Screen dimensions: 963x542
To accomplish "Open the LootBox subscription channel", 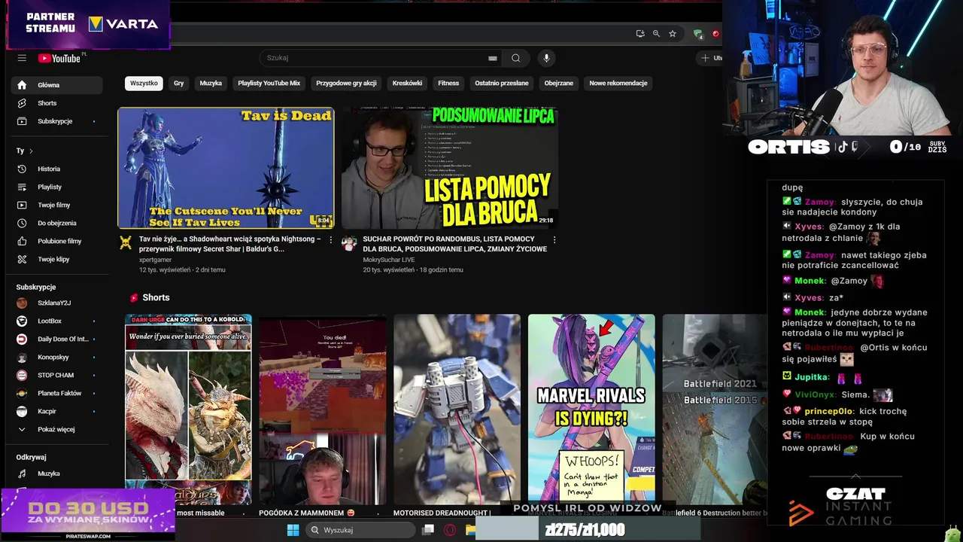I will point(56,321).
